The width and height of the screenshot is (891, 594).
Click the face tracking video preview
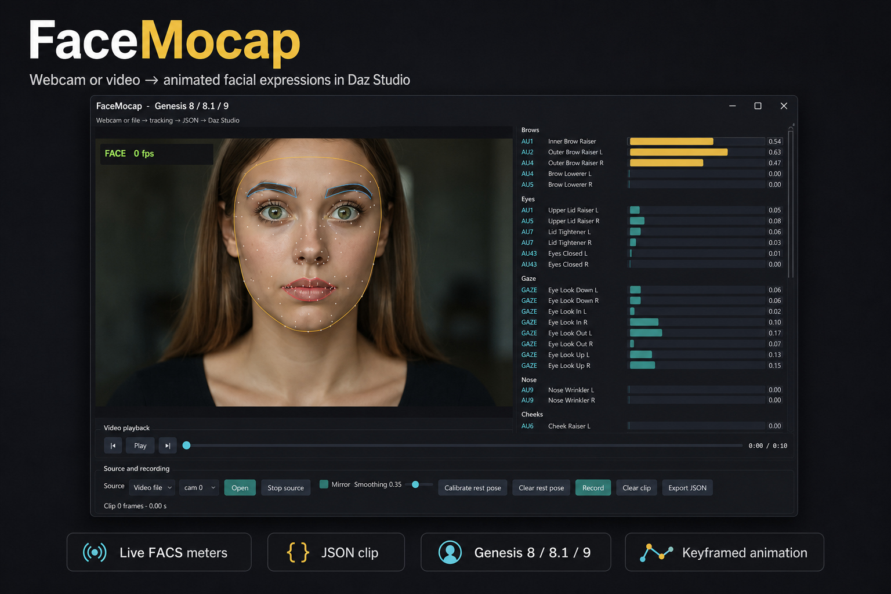[x=305, y=272]
